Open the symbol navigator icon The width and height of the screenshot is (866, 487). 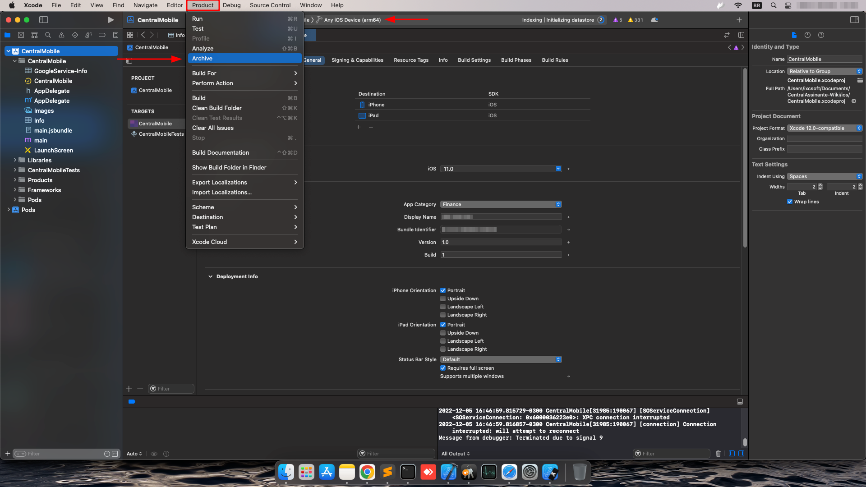coord(34,35)
